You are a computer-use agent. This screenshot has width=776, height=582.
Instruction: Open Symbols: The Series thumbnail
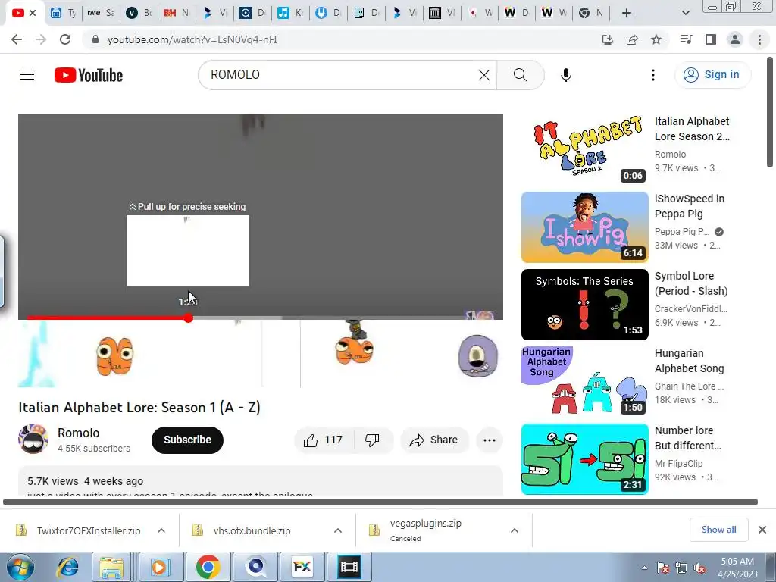(584, 305)
